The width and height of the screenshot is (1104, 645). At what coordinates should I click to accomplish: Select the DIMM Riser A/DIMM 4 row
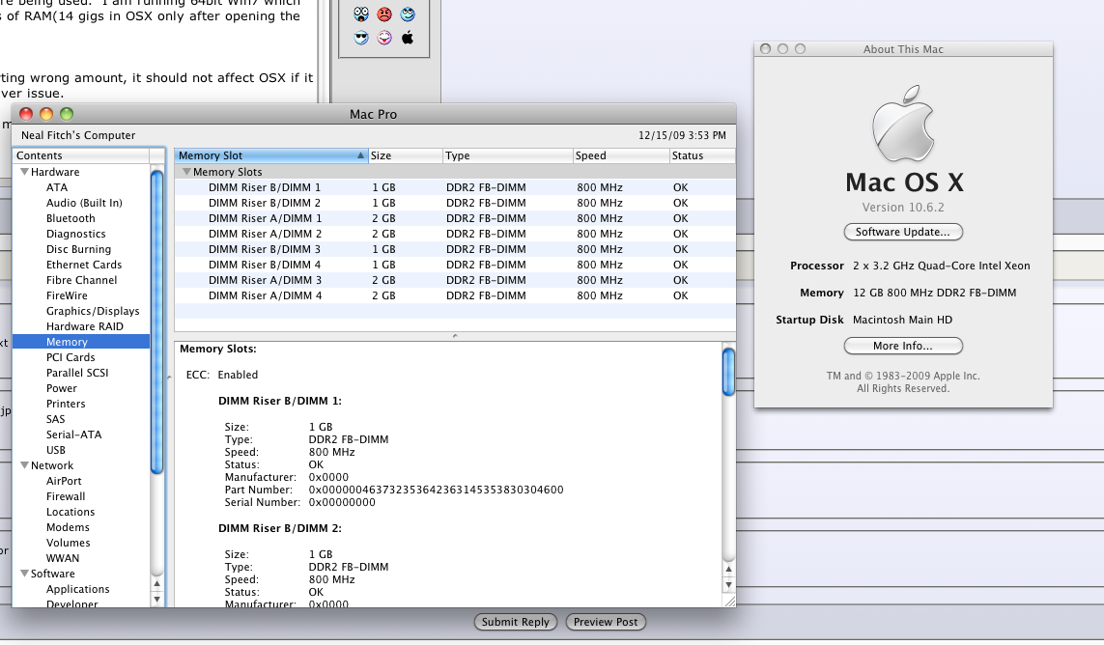pos(455,295)
